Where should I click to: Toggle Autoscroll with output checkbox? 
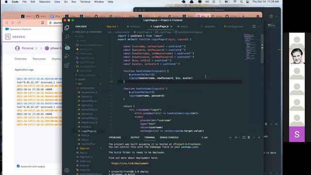18,166
